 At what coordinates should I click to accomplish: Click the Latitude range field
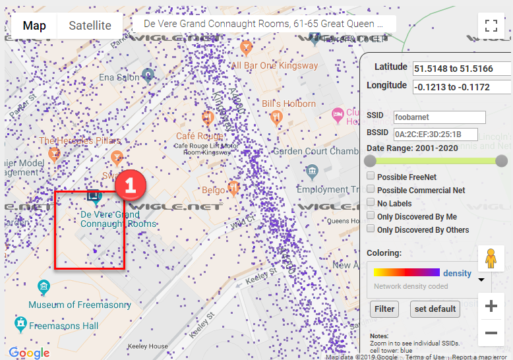point(462,69)
